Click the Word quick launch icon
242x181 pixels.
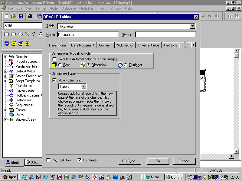pos(46,177)
